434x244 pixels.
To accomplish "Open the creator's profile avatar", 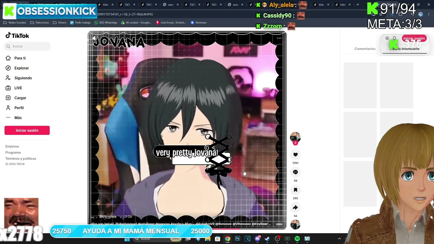I will tap(295, 137).
